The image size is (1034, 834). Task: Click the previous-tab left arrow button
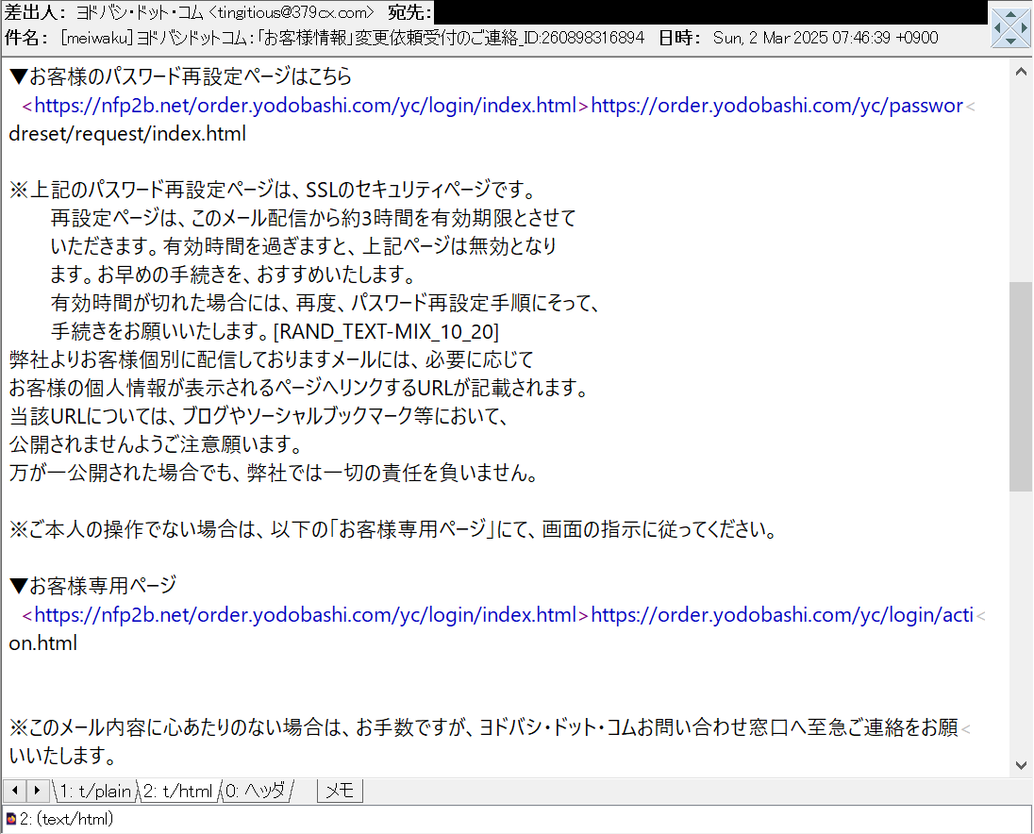tap(14, 790)
